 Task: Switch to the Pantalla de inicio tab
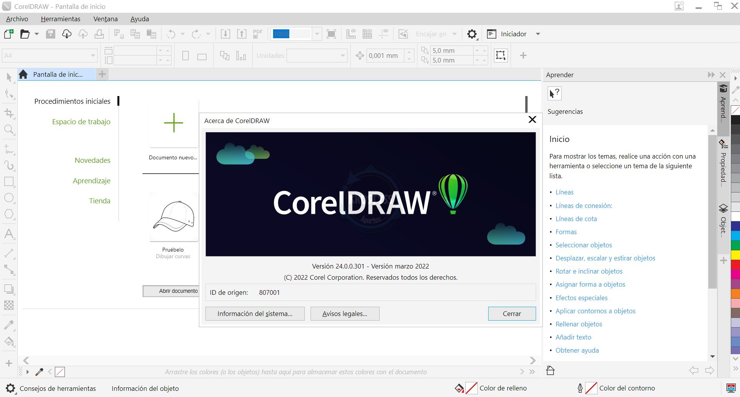(58, 74)
